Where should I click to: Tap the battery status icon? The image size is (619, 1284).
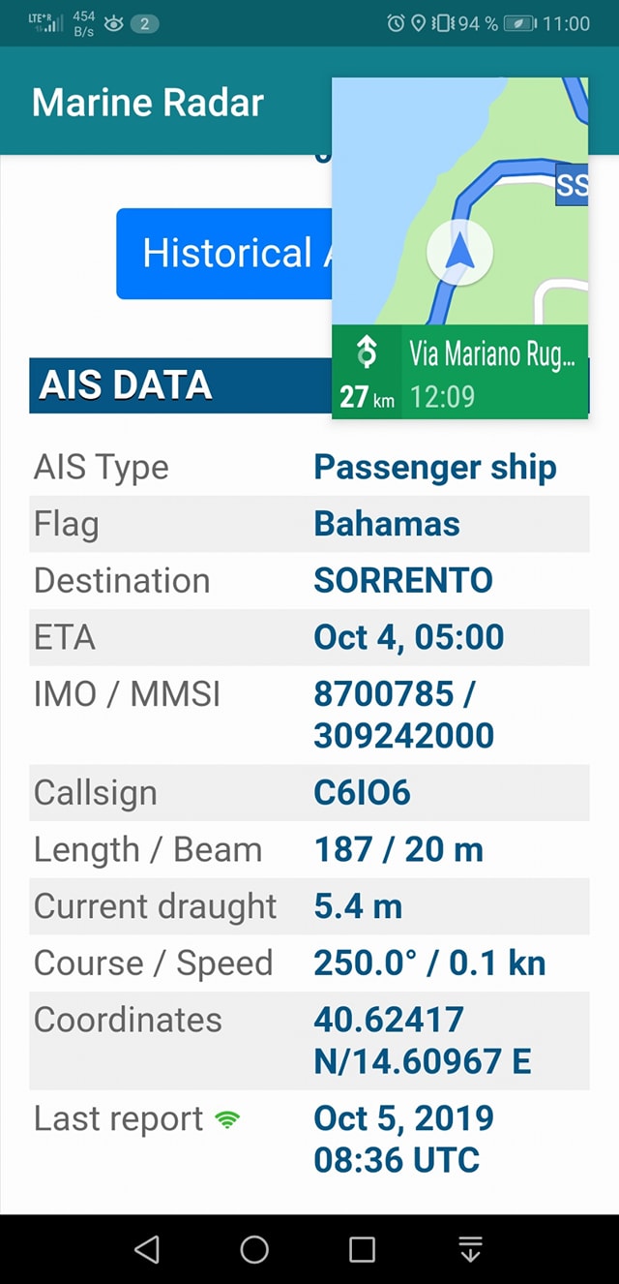click(519, 23)
